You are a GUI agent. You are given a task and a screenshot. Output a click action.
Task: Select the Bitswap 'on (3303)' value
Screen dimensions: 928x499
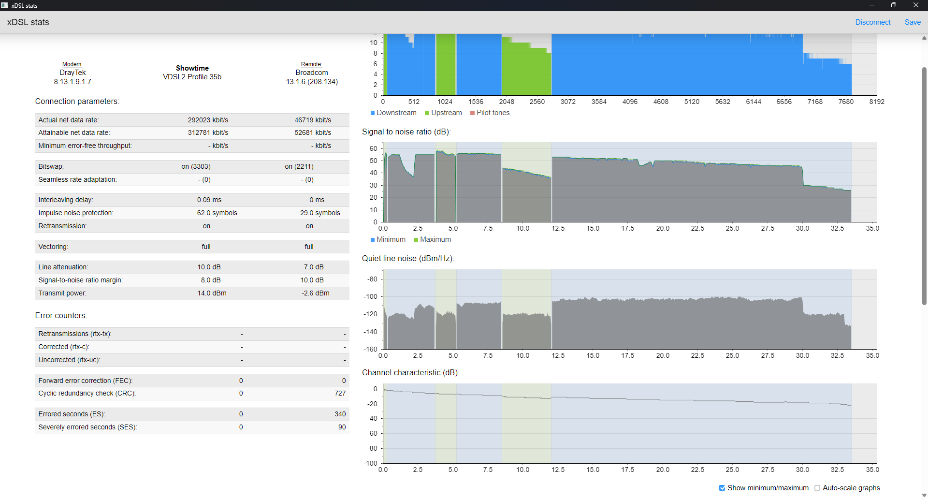point(196,166)
